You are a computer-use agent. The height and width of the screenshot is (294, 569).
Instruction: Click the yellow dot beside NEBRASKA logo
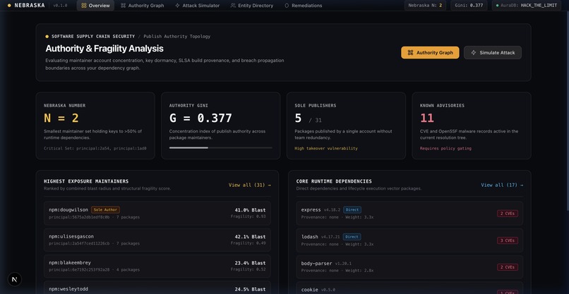9,6
